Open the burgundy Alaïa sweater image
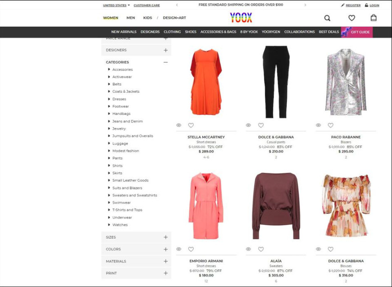The height and width of the screenshot is (287, 392). pyautogui.click(x=276, y=206)
